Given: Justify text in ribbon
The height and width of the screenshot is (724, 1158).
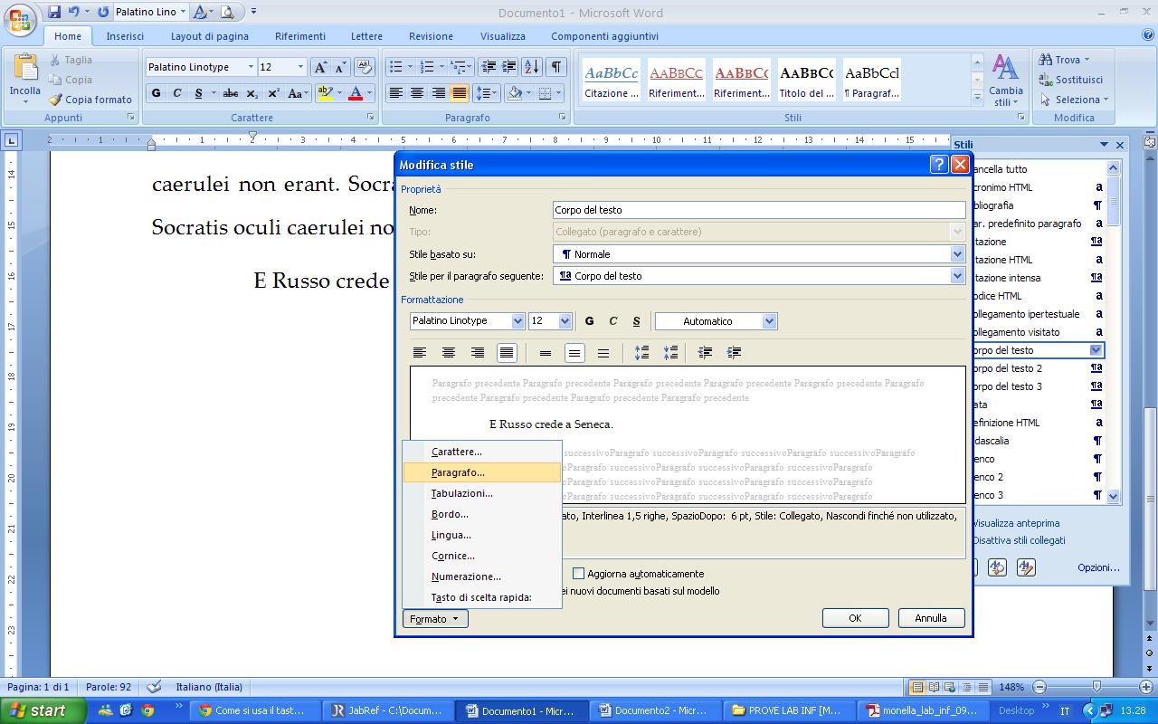Looking at the screenshot, I should [x=460, y=93].
